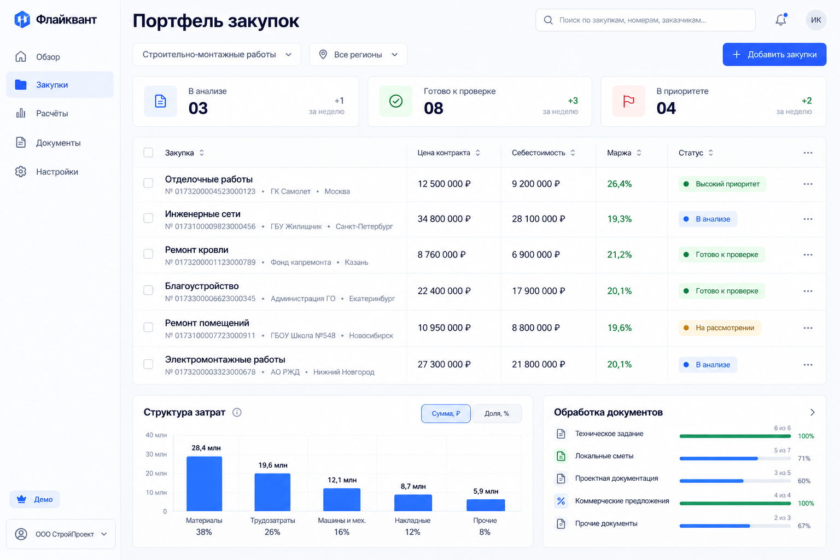Click the Высокий приоритет status badge
This screenshot has height=560, width=840.
(722, 184)
